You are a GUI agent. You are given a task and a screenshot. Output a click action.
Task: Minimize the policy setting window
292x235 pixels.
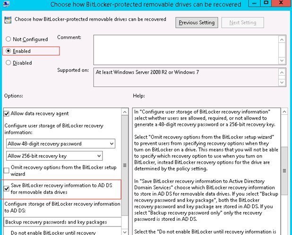[254, 3]
